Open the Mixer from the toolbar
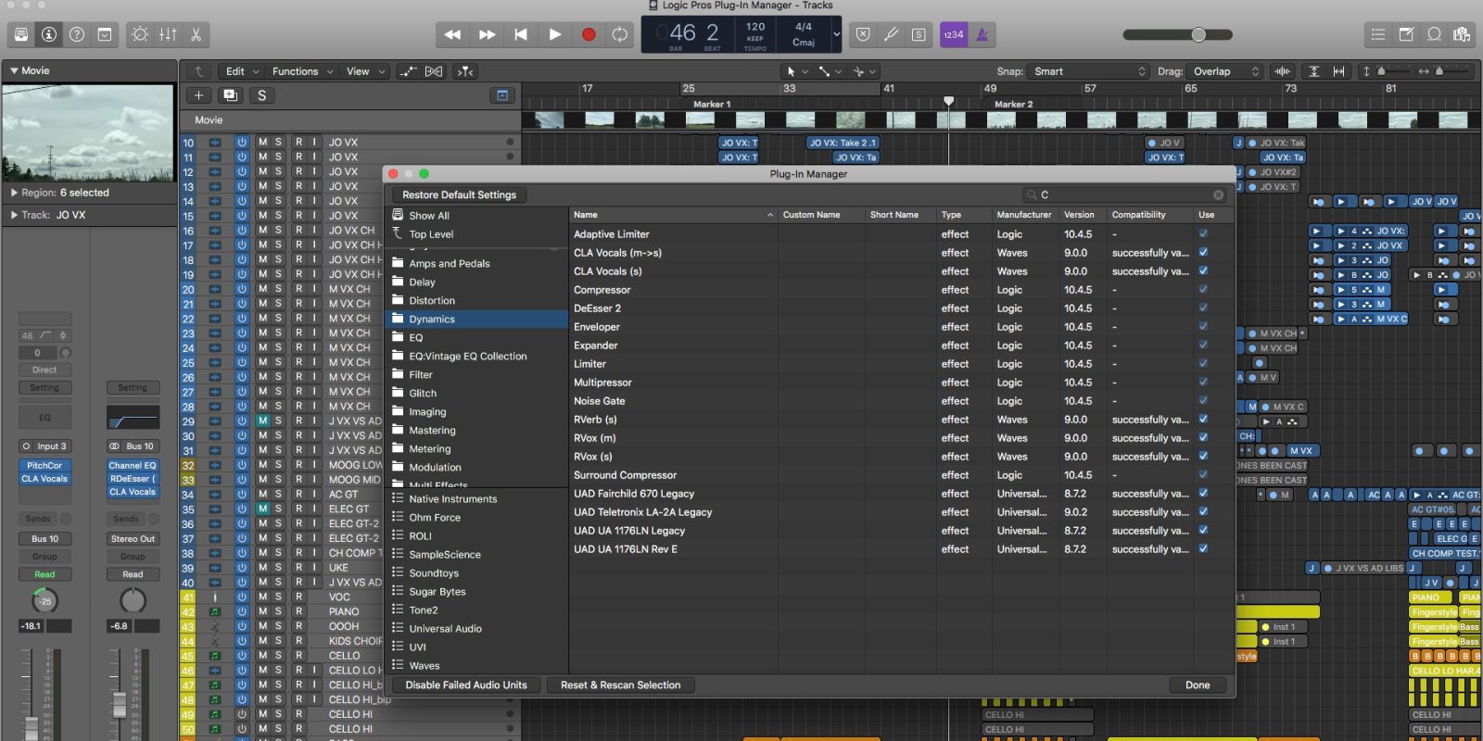 pos(168,34)
